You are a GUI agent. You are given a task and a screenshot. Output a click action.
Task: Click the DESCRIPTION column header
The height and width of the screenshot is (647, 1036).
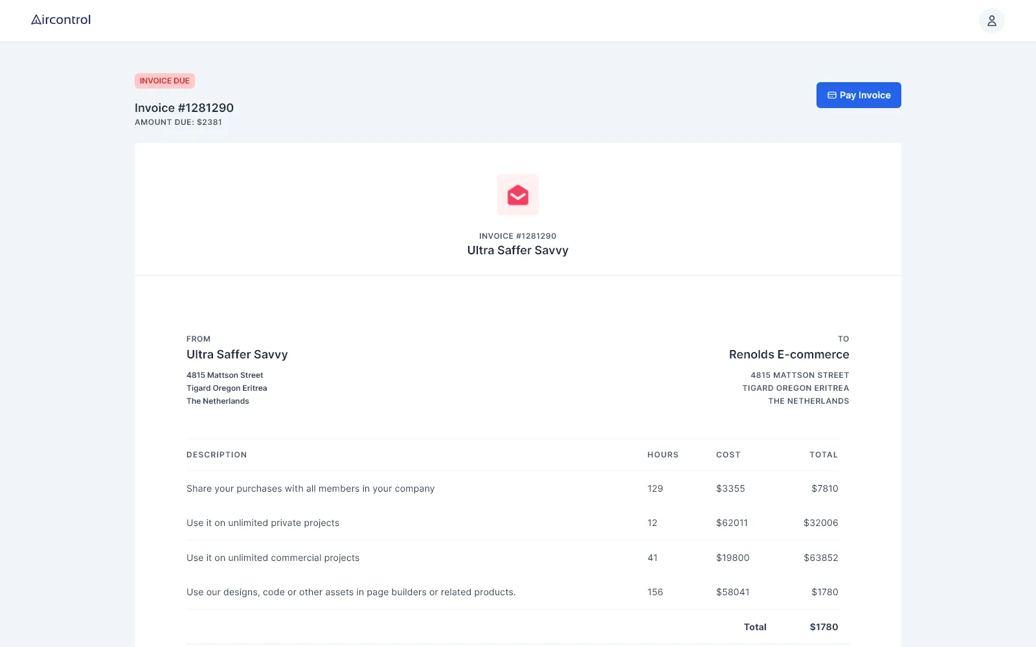(217, 455)
